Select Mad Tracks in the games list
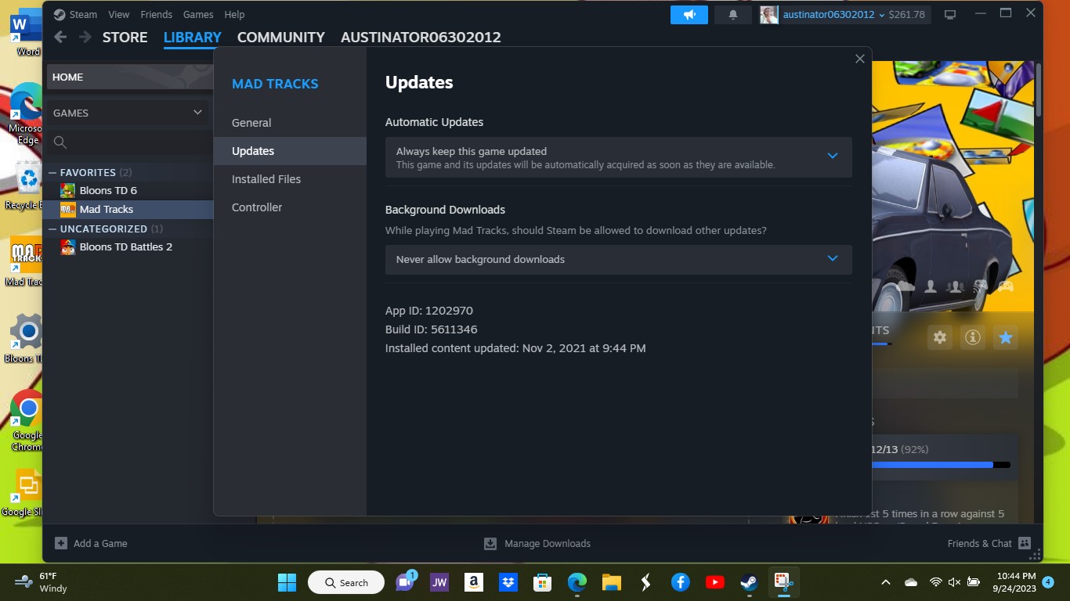This screenshot has width=1070, height=601. tap(129, 209)
